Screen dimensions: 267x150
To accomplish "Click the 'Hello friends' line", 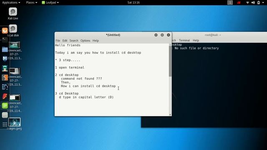I will [68, 45].
